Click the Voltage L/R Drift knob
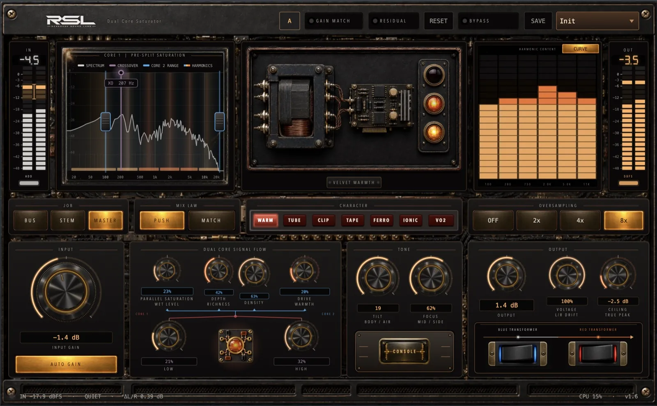The height and width of the screenshot is (406, 657). coord(567,275)
